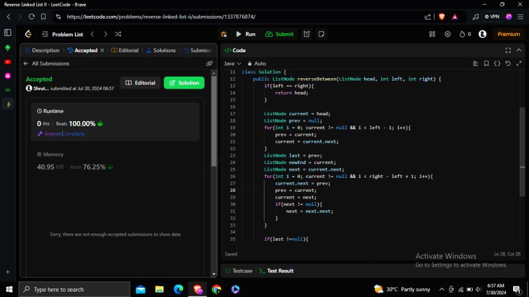Open the notes sticky icon
The width and height of the screenshot is (529, 297).
(321, 34)
